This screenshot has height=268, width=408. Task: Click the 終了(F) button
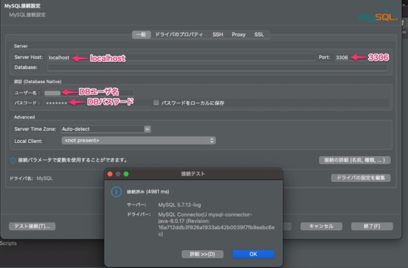pyautogui.click(x=372, y=227)
